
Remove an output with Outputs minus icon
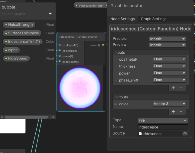[181, 111]
